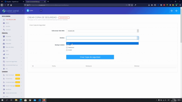Viewport: 182px width, 102px height.
Task: Bookmark this page with star icon
Action: (x=132, y=5)
